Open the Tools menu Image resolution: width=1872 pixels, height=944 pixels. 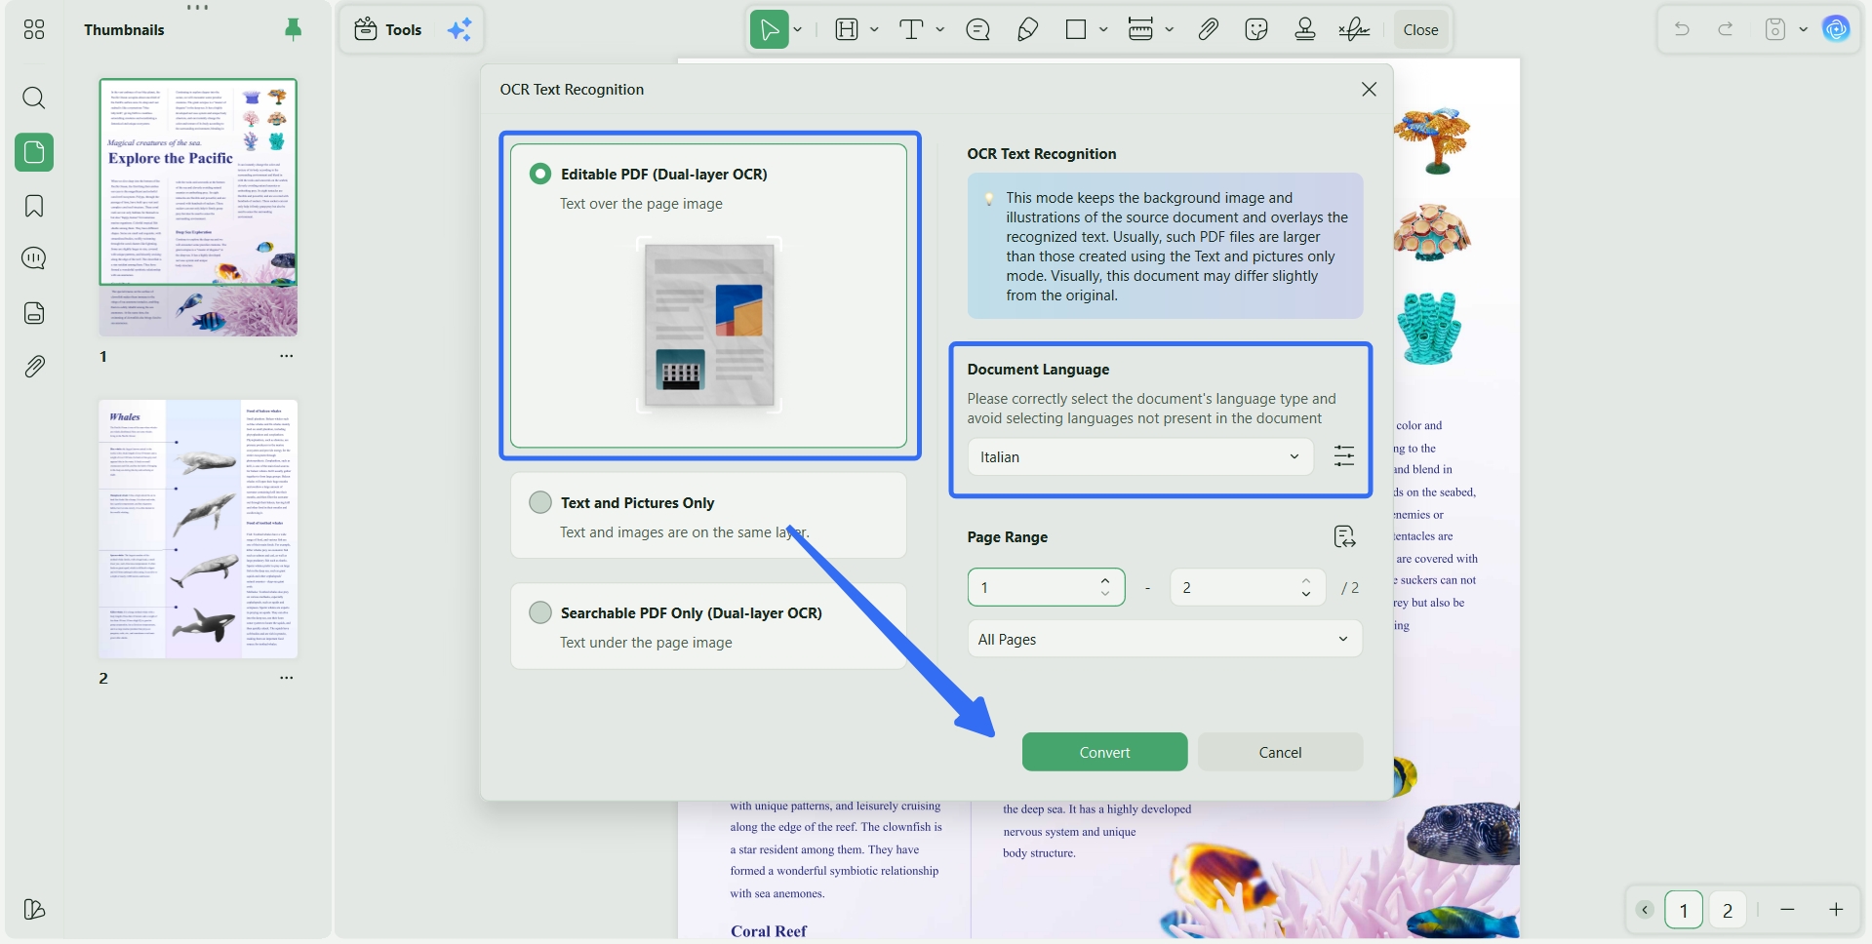click(x=388, y=29)
